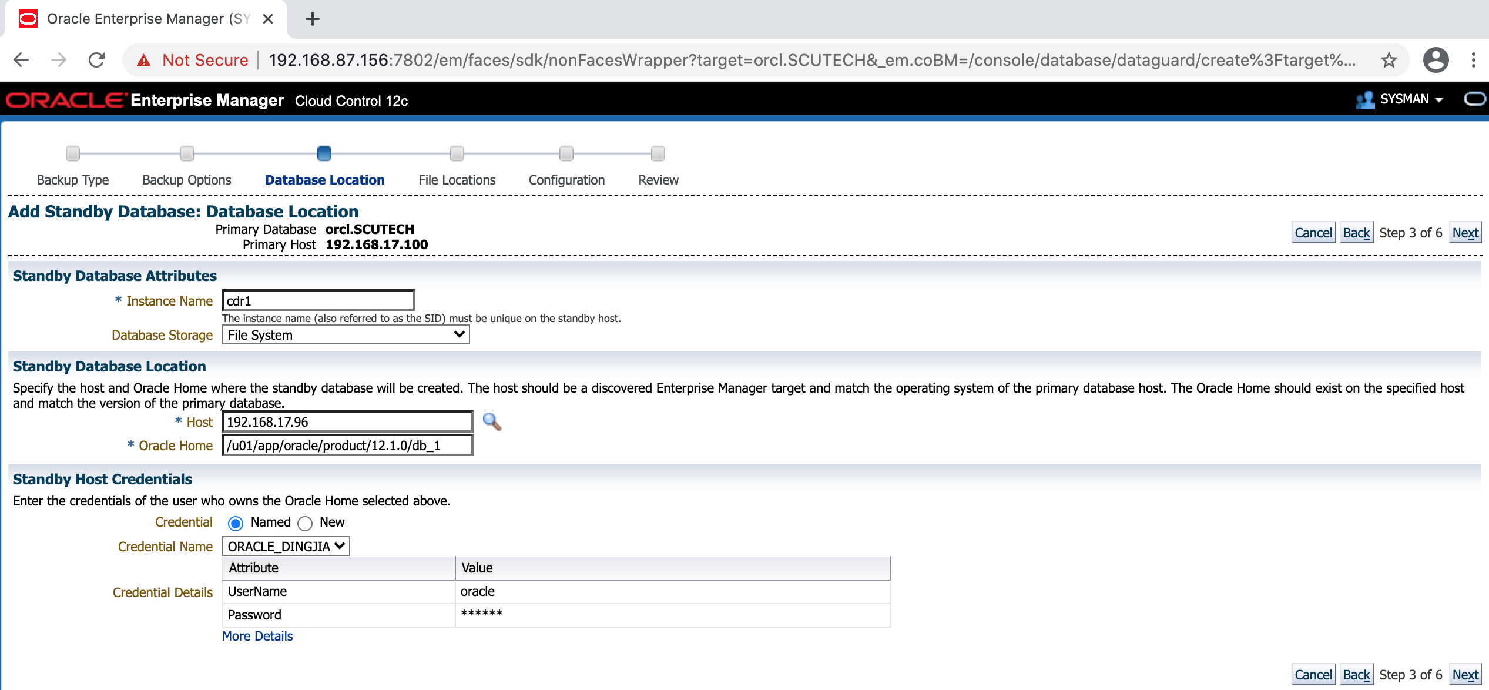Image resolution: width=1489 pixels, height=690 pixels.
Task: Close the Oracle Enterprise Manager tab
Action: point(268,19)
